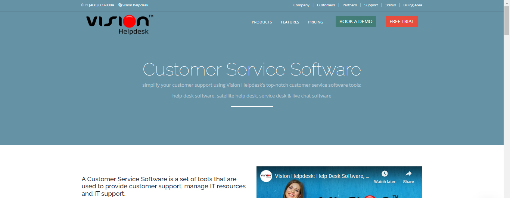Click the phone icon beside the contact number
This screenshot has height=198, width=510.
tap(82, 5)
